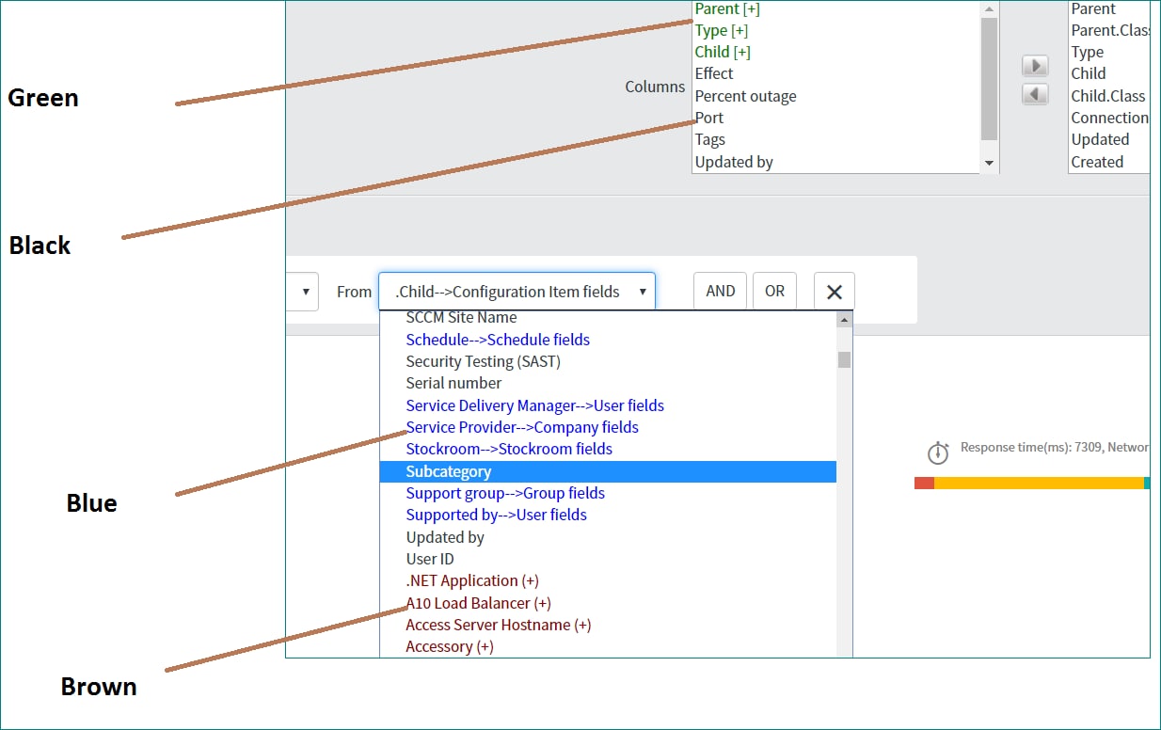Expand the Type [+] column entry
The image size is (1161, 730).
pyautogui.click(x=722, y=30)
